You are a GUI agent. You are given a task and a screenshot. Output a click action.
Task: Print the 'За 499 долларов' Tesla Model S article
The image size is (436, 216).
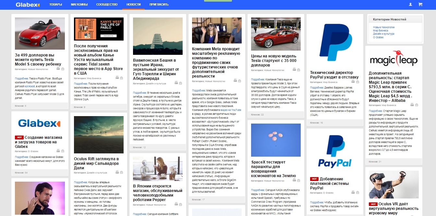(58, 69)
